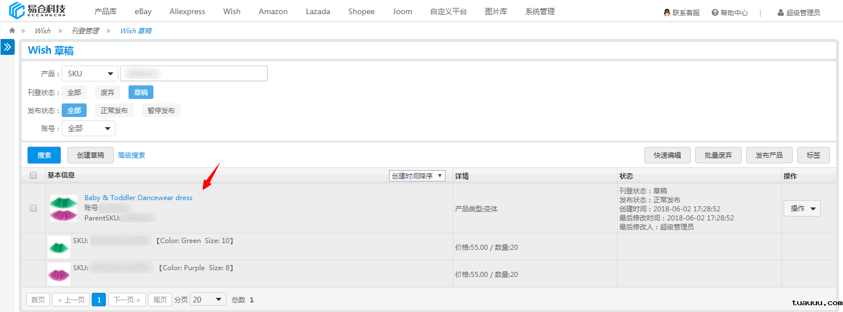Click the blue 搜索 search button
This screenshot has width=843, height=312.
click(x=44, y=155)
